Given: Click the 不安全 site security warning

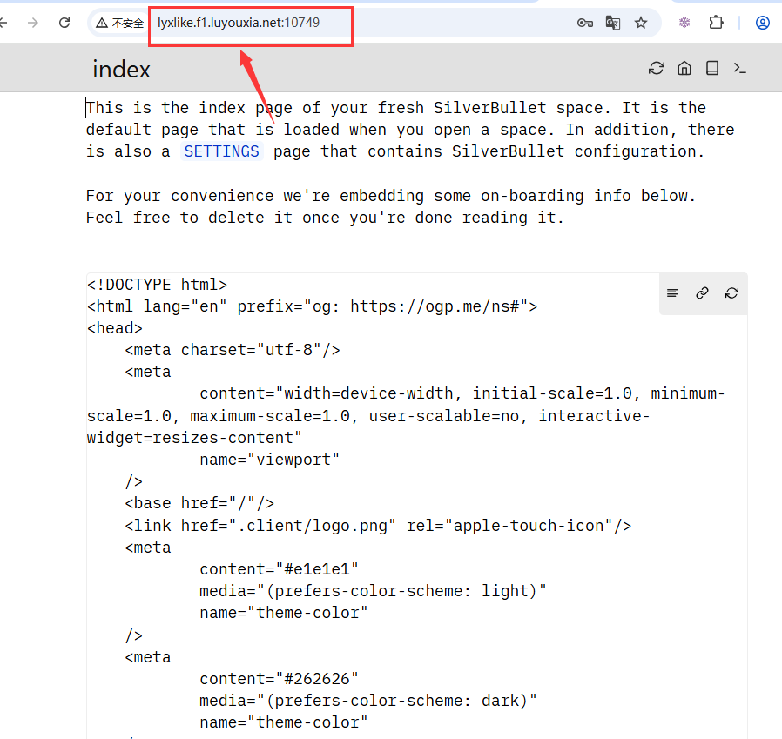Looking at the screenshot, I should click(x=119, y=23).
